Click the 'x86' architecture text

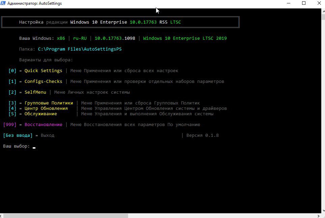pos(61,38)
